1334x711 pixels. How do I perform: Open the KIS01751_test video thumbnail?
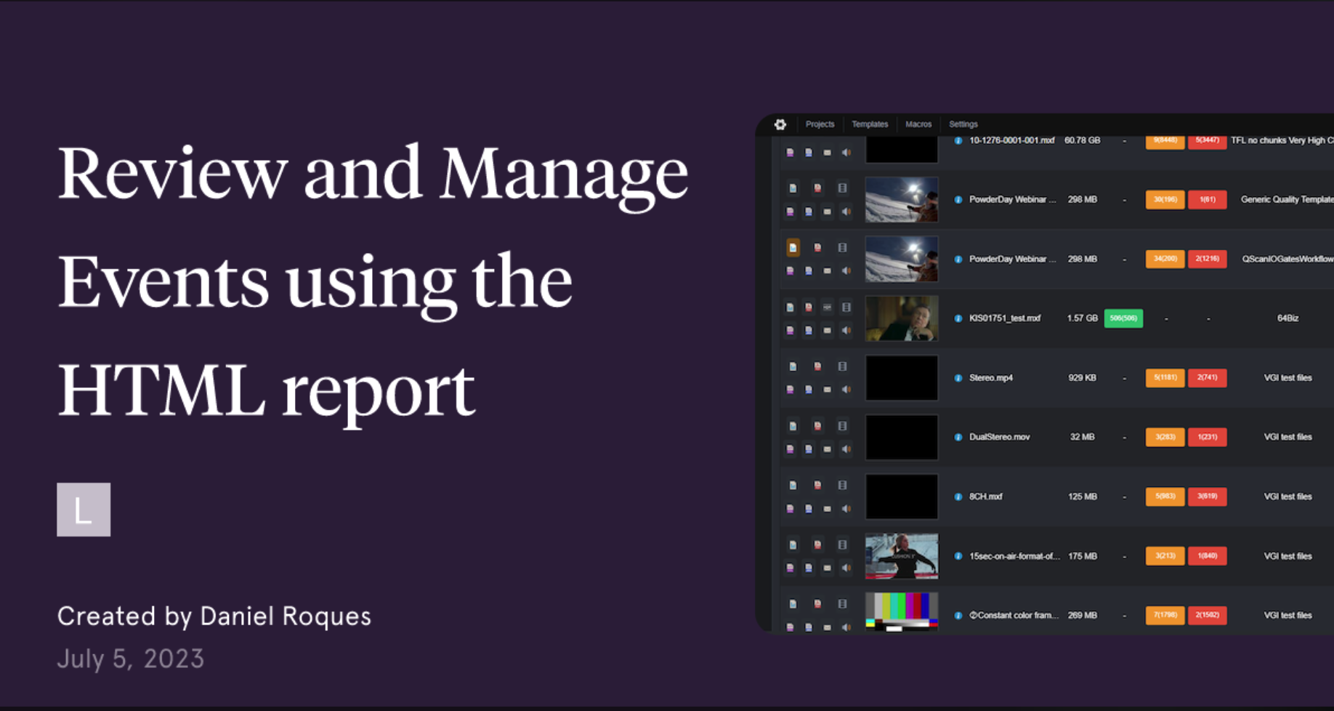click(901, 318)
